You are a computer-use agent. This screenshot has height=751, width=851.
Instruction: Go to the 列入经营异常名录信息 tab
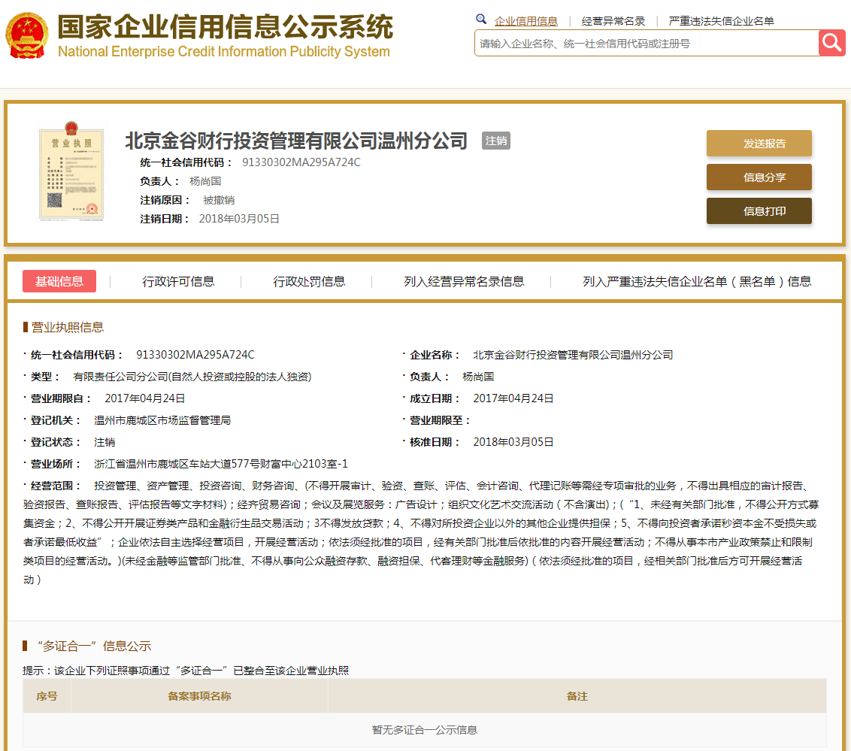point(464,281)
